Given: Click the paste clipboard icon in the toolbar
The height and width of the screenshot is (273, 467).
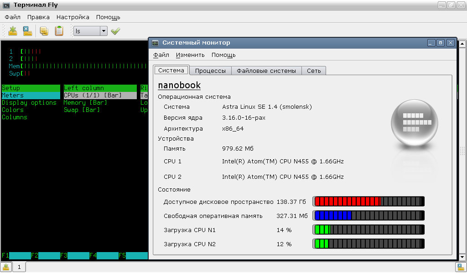Looking at the screenshot, I should [59, 31].
